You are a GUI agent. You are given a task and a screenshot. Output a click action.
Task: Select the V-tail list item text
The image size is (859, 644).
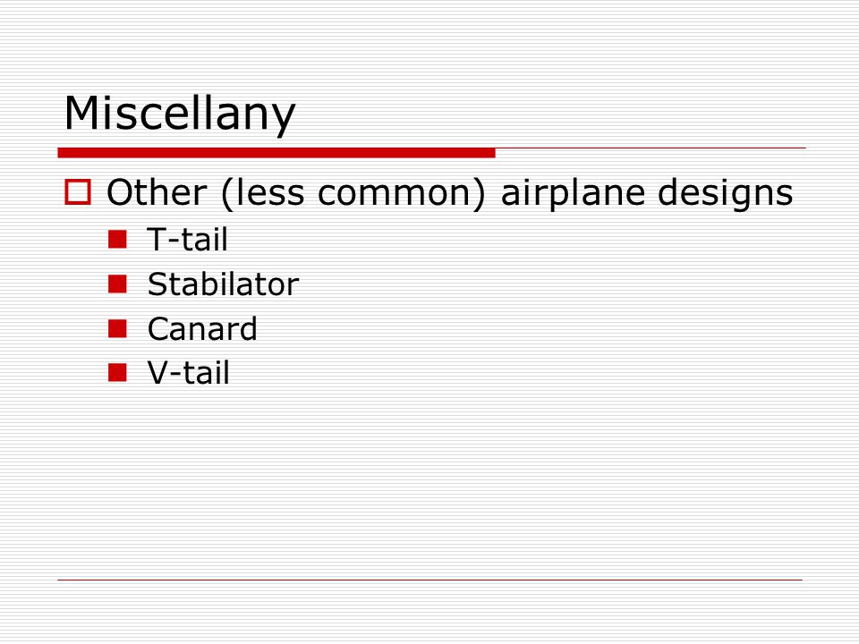click(188, 373)
